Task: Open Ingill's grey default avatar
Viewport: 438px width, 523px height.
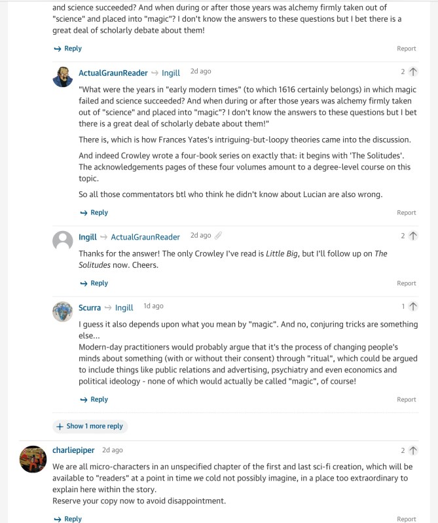Action: [x=63, y=241]
